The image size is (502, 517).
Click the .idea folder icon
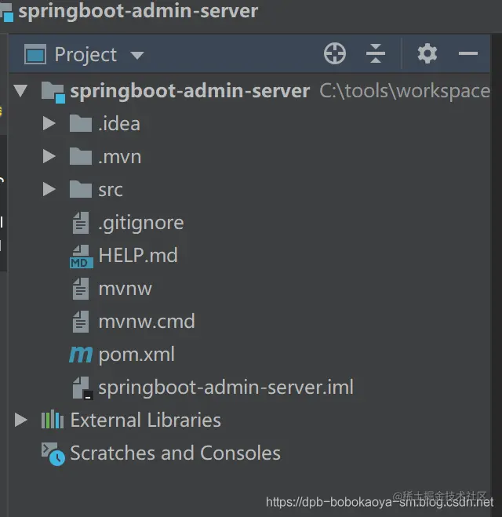tap(81, 123)
